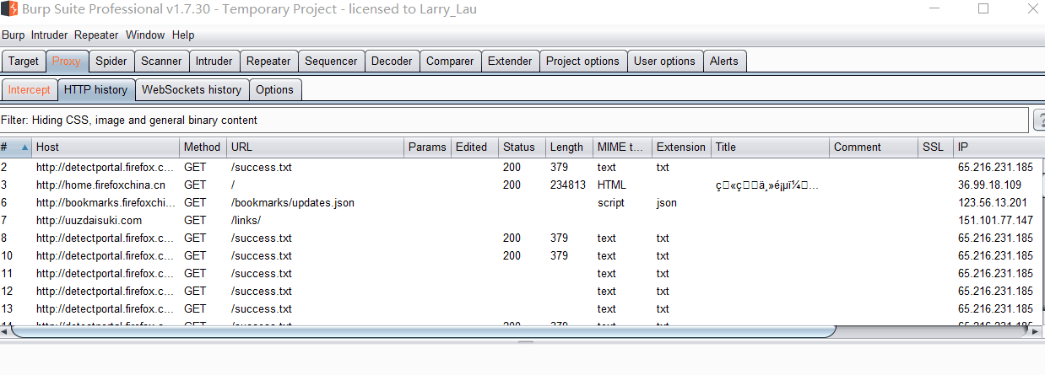Screen dimensions: 1045x375
Task: Switch to the Proxy tab
Action: coord(67,61)
